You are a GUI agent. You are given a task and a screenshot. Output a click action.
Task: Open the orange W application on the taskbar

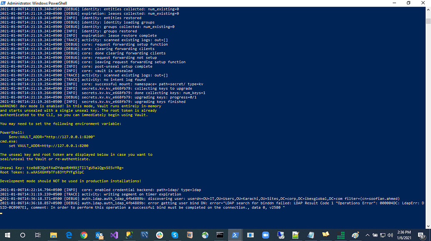click(189, 235)
